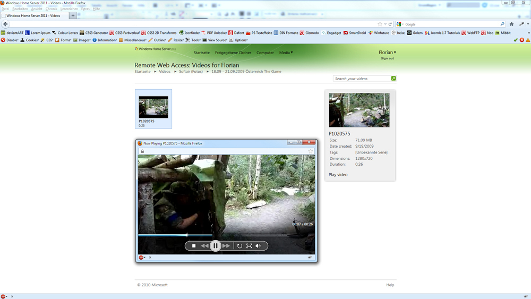Expand the Cookies developer toolbar menu
The height and width of the screenshot is (299, 531).
tap(30, 40)
